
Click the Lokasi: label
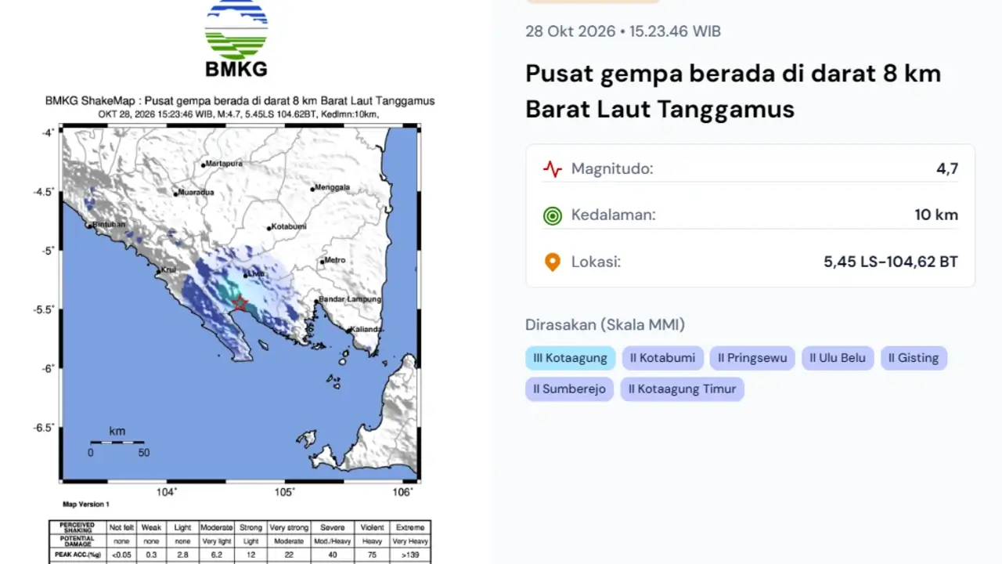pos(596,262)
